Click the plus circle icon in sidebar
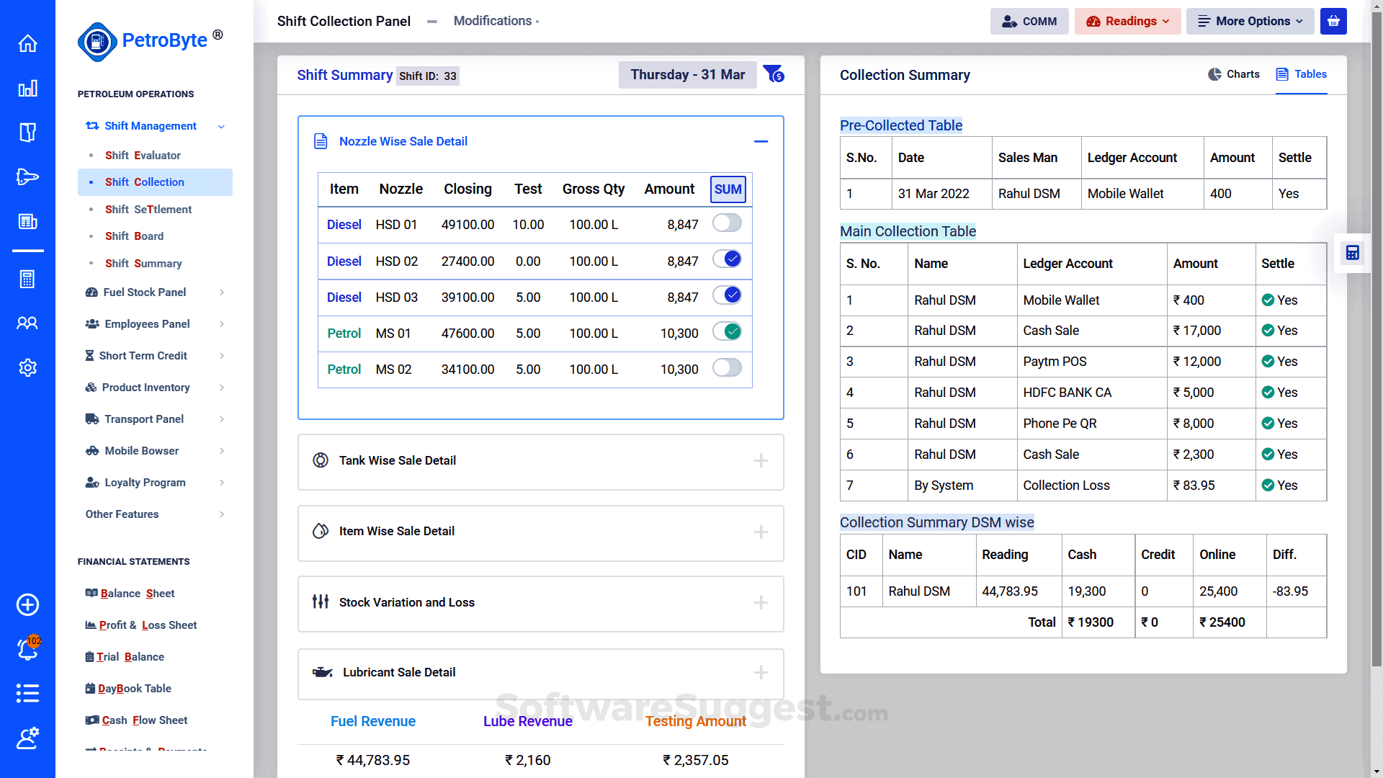This screenshot has width=1383, height=778. point(27,604)
